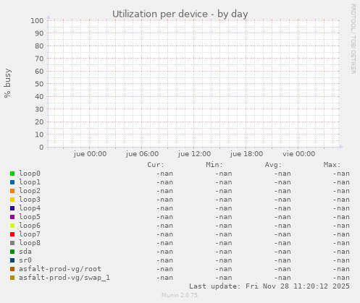Click the 0 y-axis value
Image resolution: width=360 pixels, height=303 pixels.
41,148
